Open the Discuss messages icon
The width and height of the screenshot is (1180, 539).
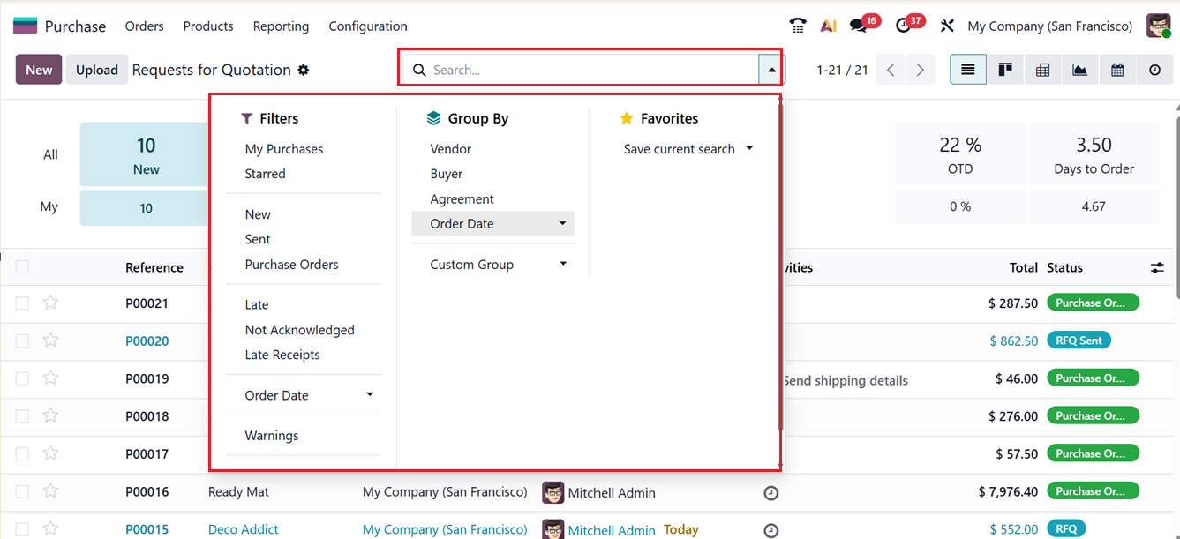pyautogui.click(x=858, y=26)
